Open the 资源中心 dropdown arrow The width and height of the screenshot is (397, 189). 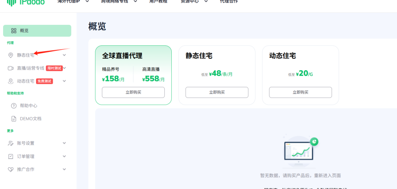click(x=206, y=1)
